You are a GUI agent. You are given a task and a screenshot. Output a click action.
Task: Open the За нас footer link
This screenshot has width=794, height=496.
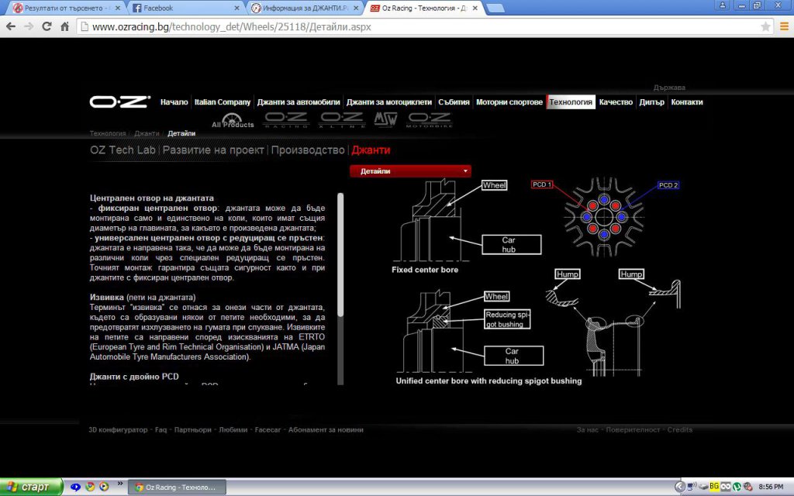588,429
